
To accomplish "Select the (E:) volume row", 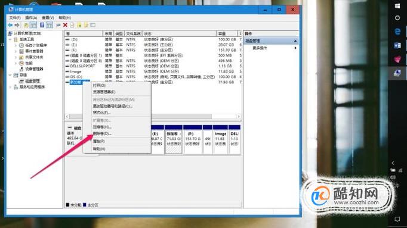I will click(153, 45).
